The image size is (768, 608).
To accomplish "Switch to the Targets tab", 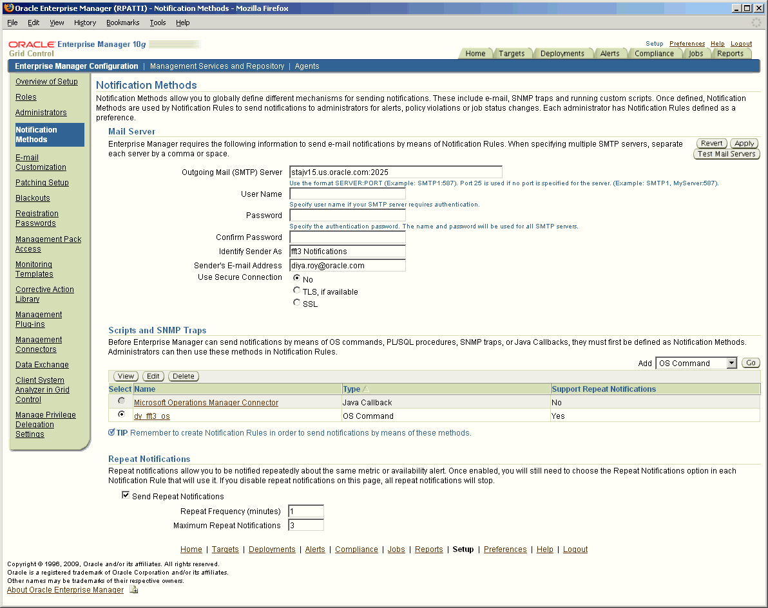I will tap(512, 53).
